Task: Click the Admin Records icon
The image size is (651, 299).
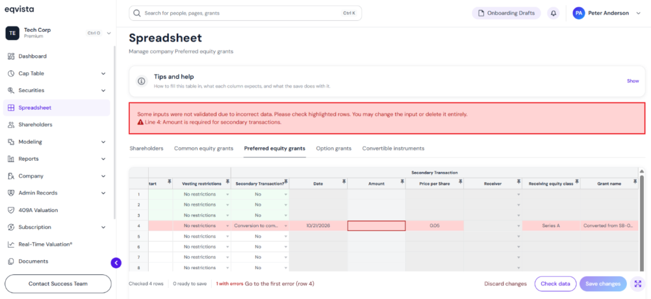Action: pos(11,193)
